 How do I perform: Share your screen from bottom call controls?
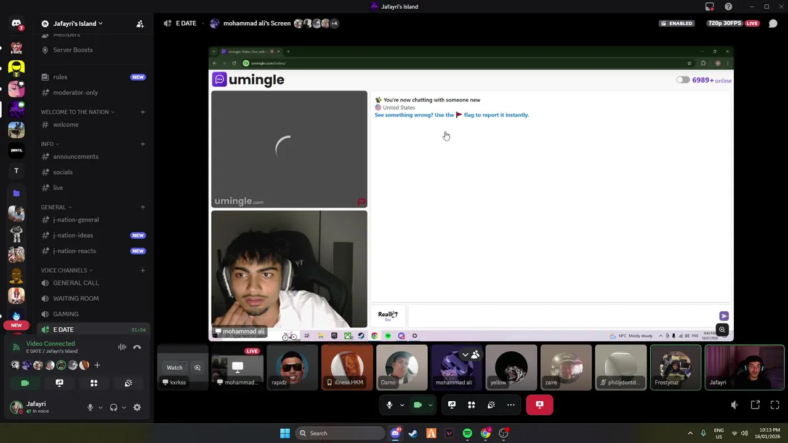(x=452, y=405)
